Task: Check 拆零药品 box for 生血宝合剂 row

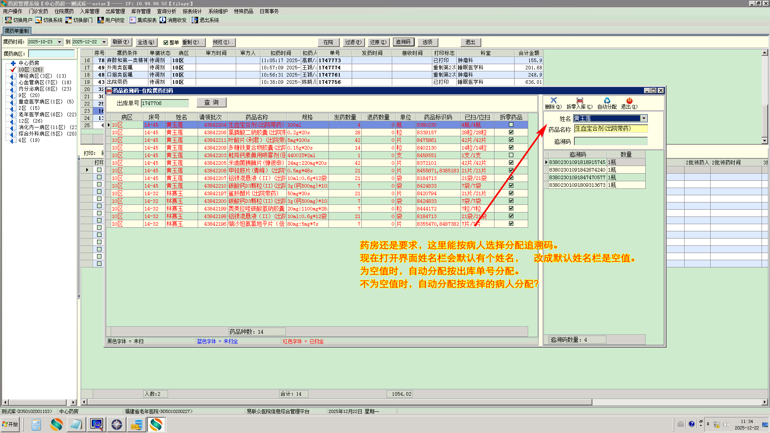Action: (511, 125)
